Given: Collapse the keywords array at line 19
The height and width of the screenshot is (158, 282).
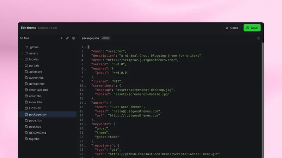Looking at the screenshot, I should 85,125.
